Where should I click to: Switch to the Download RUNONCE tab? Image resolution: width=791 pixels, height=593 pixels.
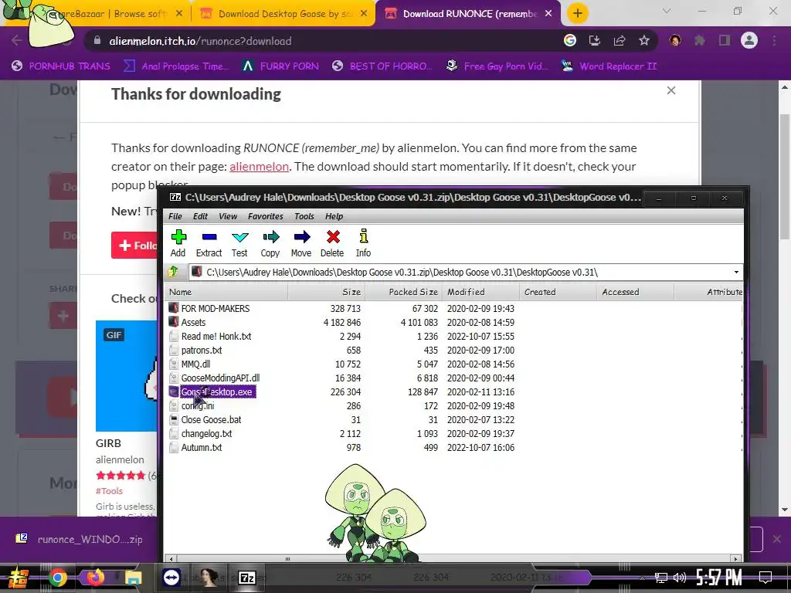(x=469, y=14)
